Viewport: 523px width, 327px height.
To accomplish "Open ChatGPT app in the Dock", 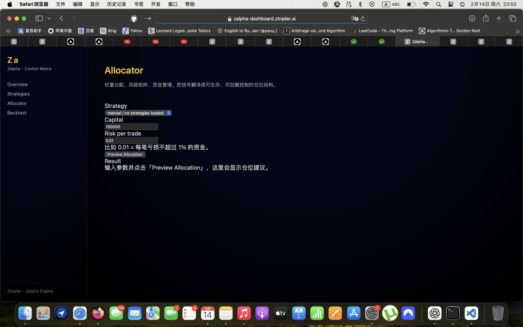I will [434, 313].
